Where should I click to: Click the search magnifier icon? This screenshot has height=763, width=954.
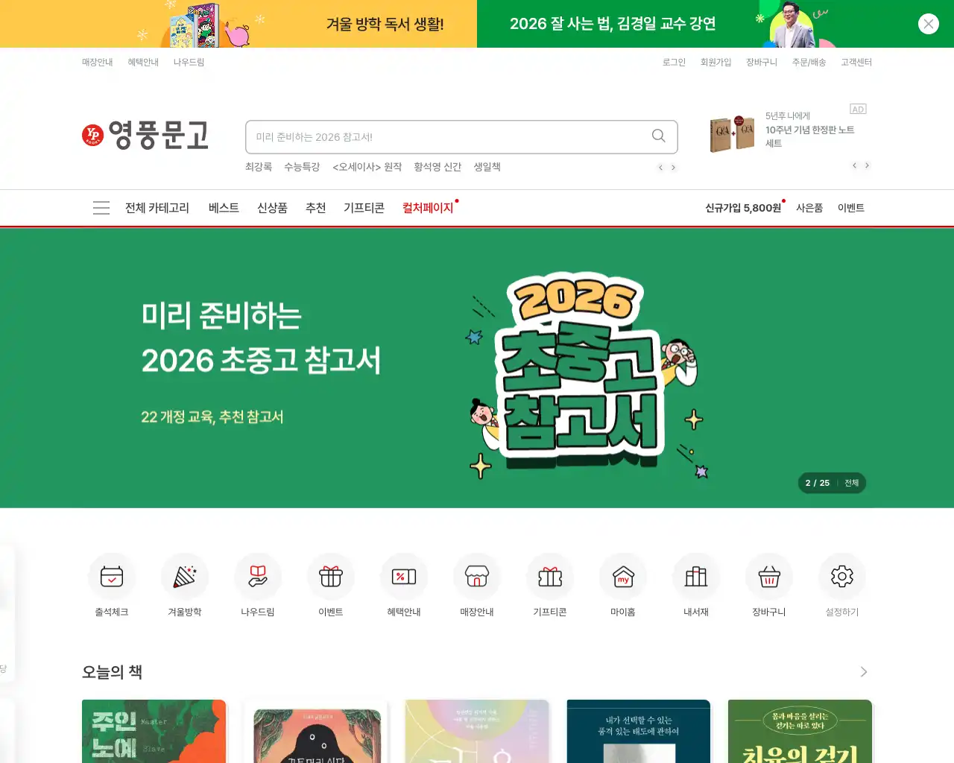(x=659, y=136)
